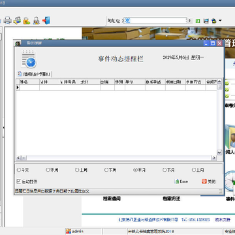The width and height of the screenshot is (235, 235).
Task: Click the 姓名 column header
Action: coord(29,82)
